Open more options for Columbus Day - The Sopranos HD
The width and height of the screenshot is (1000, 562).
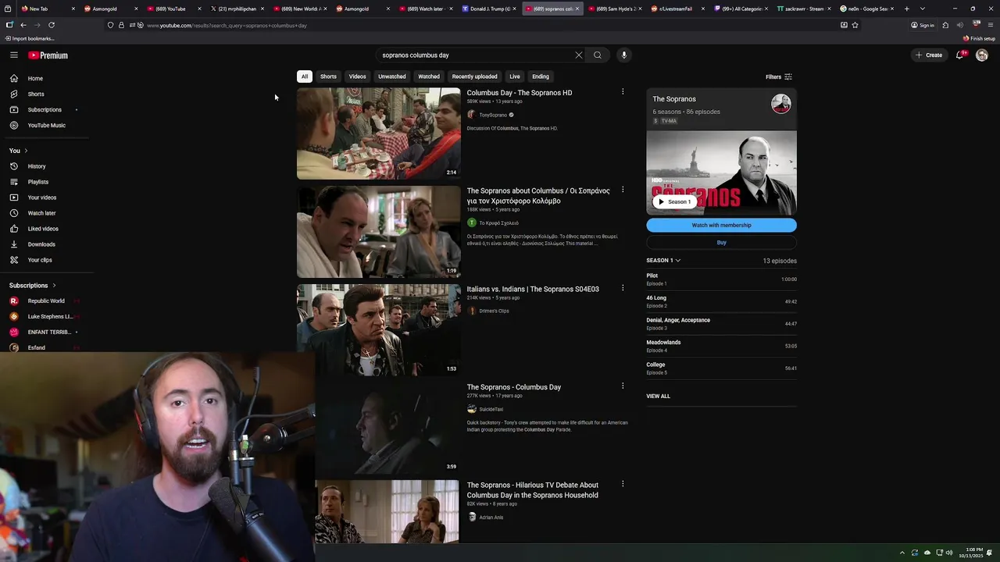click(x=623, y=92)
